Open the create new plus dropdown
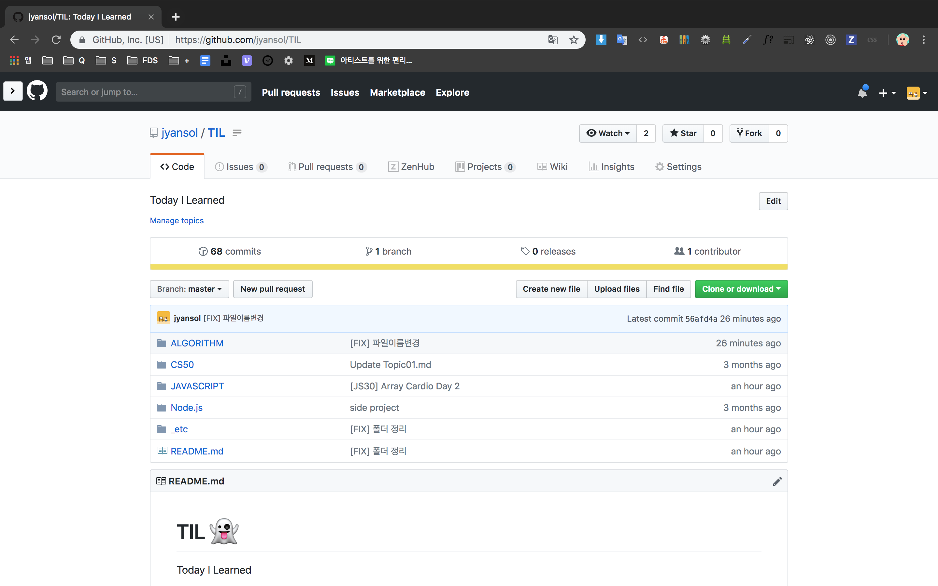This screenshot has width=938, height=586. (x=887, y=93)
